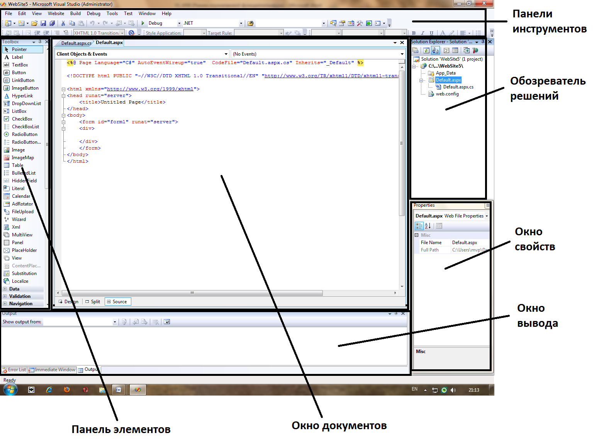
Task: Select App_Data folder in Solution Explorer
Action: (x=446, y=73)
